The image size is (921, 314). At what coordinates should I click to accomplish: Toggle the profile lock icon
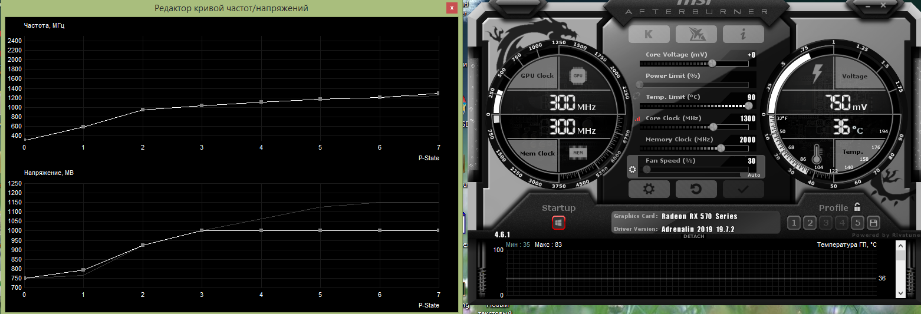coord(857,207)
